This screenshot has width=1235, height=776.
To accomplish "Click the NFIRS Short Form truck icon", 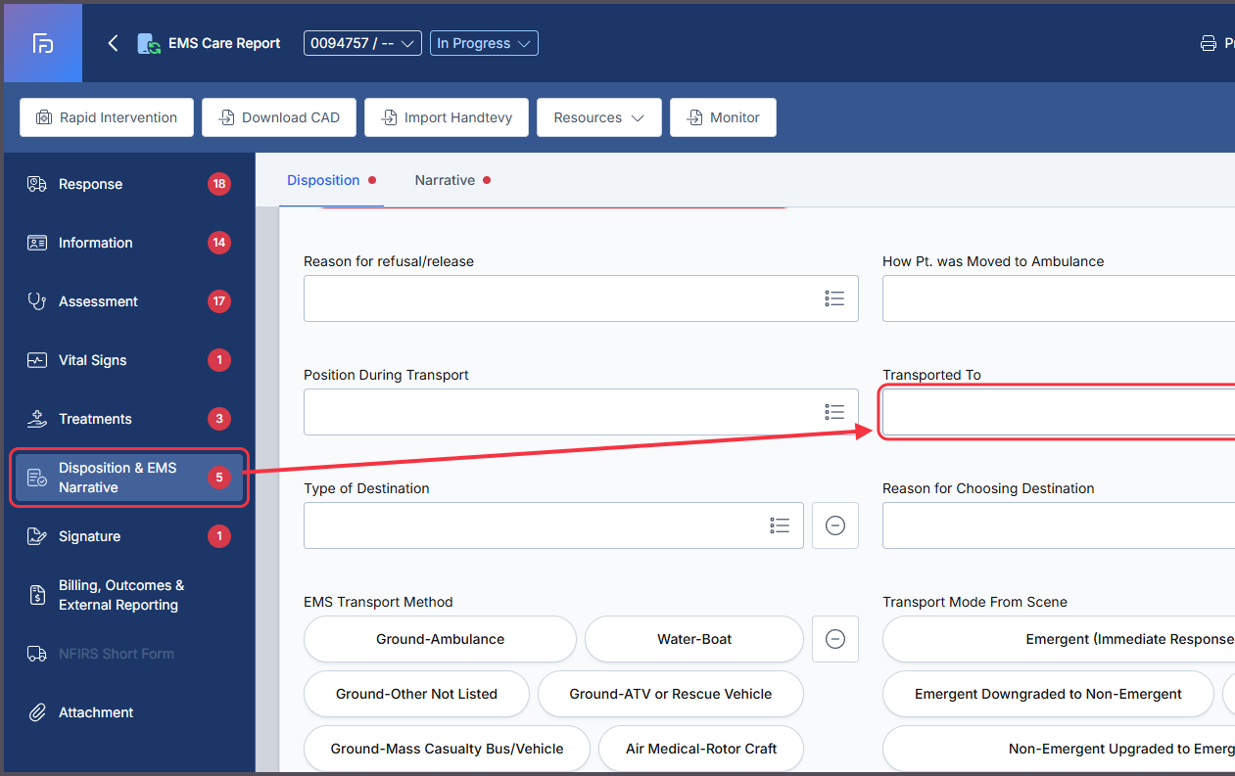I will click(37, 654).
